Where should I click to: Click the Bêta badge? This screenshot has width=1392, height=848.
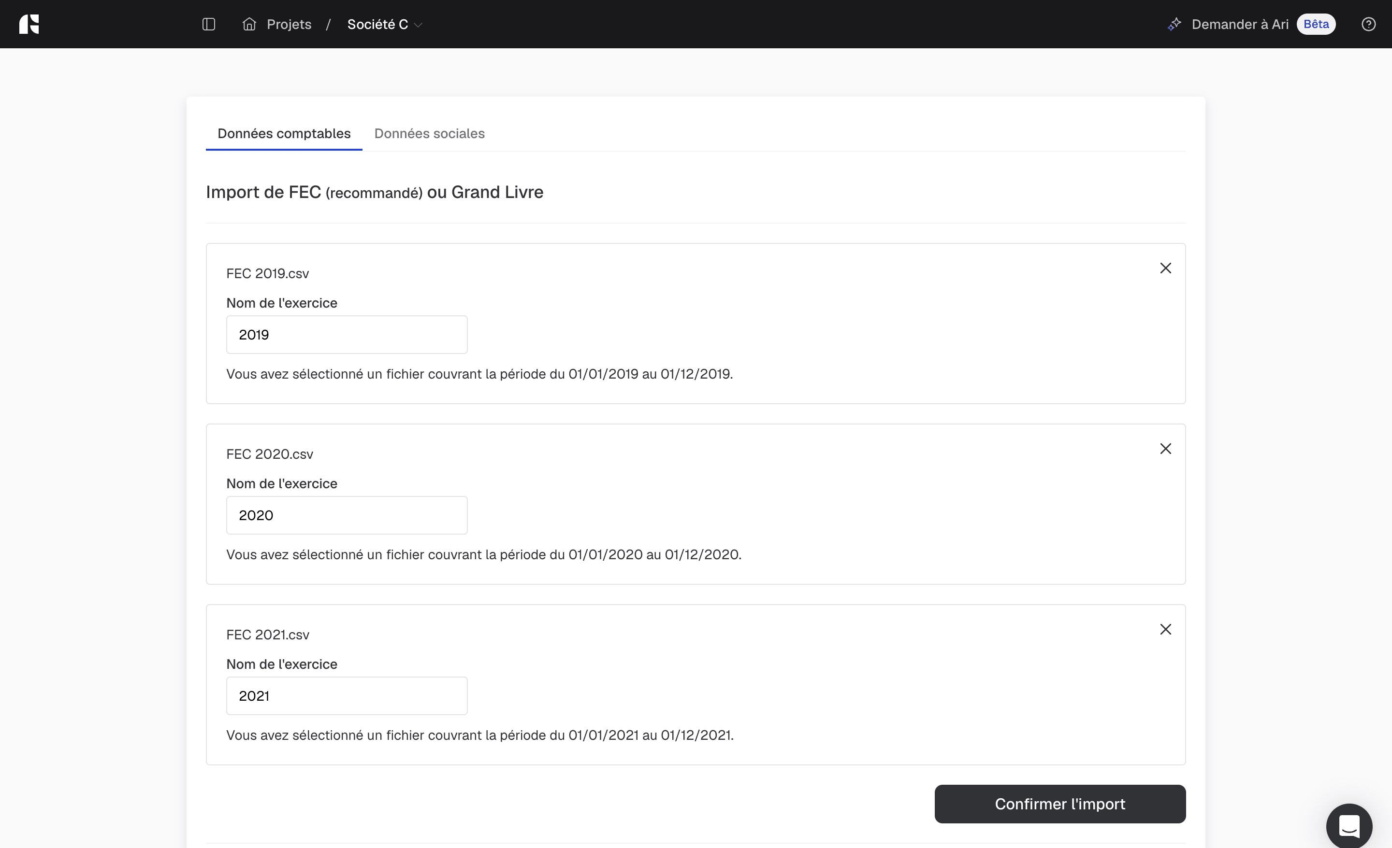click(x=1316, y=24)
